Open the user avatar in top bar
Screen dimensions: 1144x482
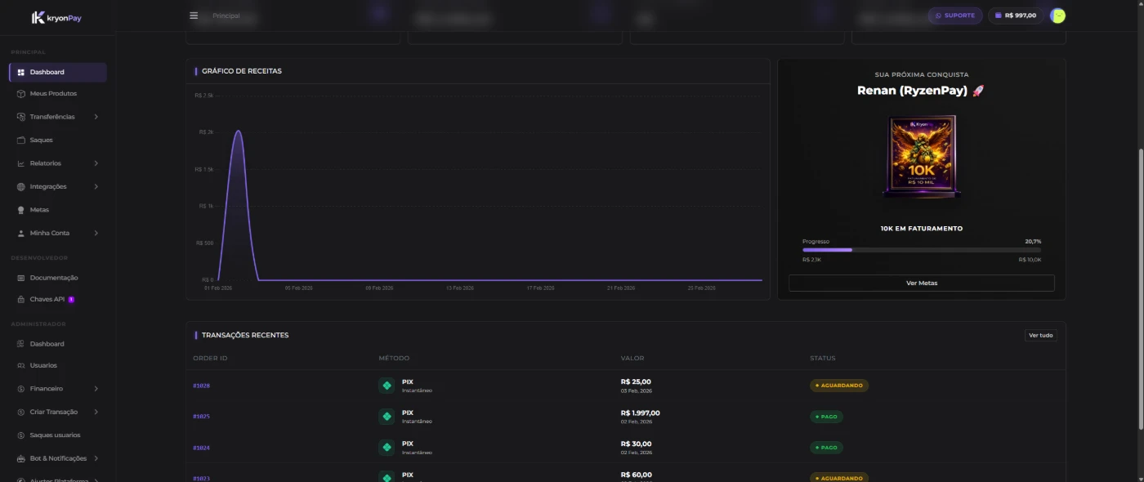click(1057, 16)
